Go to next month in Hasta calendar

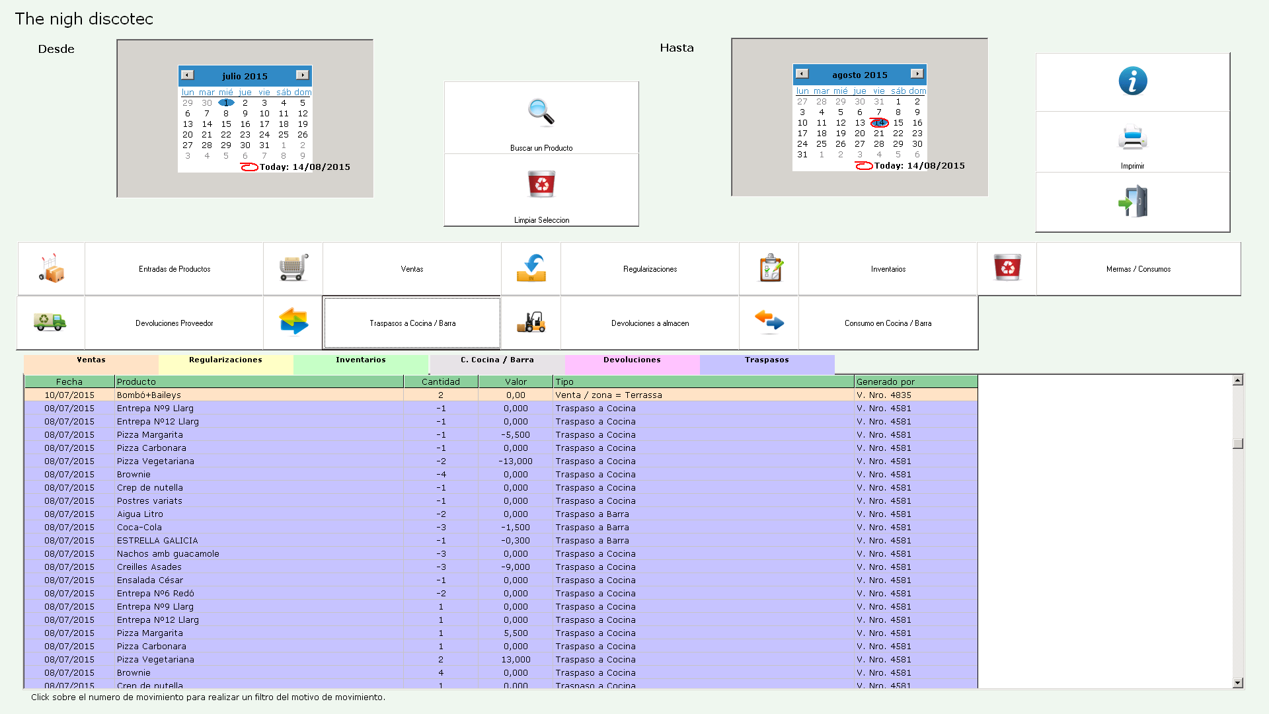tap(917, 74)
